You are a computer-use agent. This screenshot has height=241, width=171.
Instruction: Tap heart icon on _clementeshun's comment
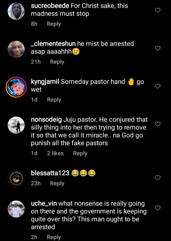[158, 48]
